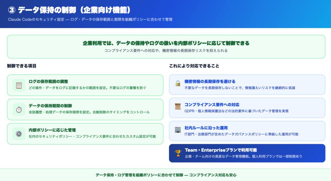Click the office building icon beside 社内ルールに沿った運用
This screenshot has height=181, width=331.
(x=178, y=130)
